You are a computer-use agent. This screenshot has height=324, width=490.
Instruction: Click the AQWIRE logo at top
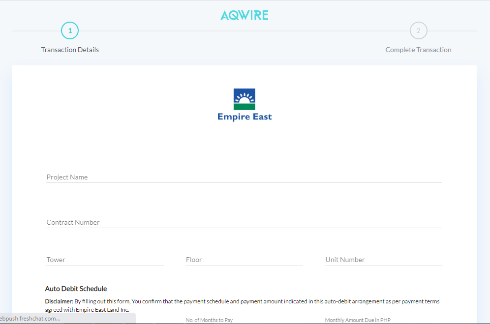click(x=245, y=15)
